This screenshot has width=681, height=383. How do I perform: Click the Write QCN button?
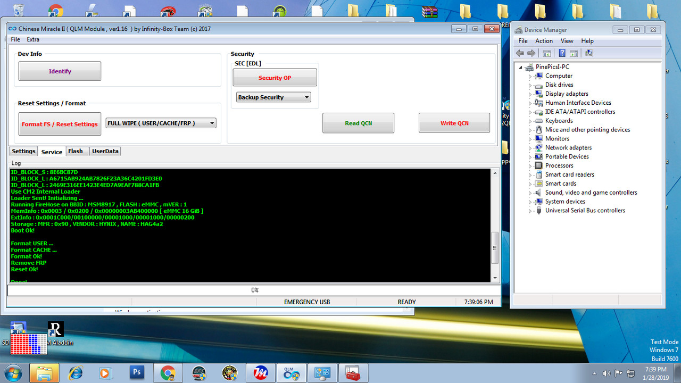(454, 123)
